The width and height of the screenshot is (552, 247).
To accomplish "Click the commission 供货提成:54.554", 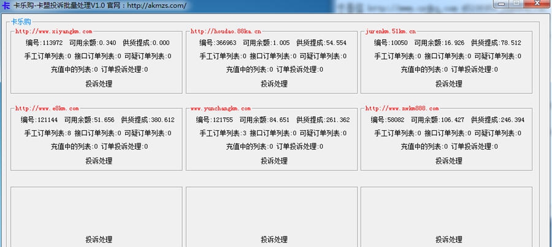I will click(x=321, y=43).
